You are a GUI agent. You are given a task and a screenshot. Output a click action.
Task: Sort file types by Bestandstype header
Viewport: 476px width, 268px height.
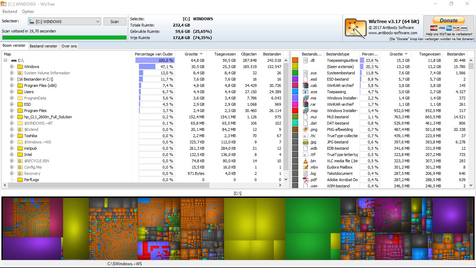341,54
